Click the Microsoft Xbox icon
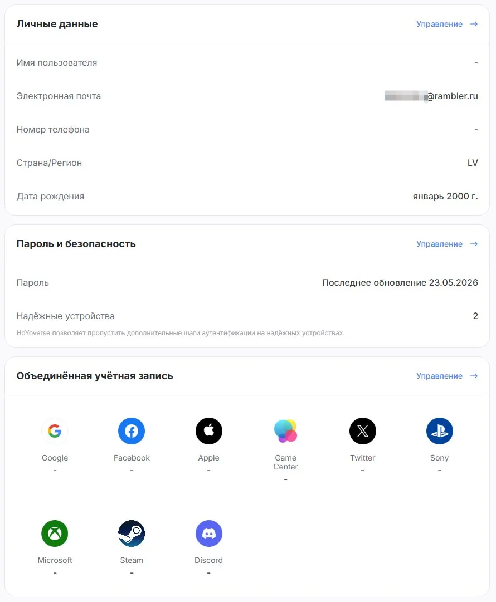Viewport: 496px width, 602px height. (x=55, y=534)
